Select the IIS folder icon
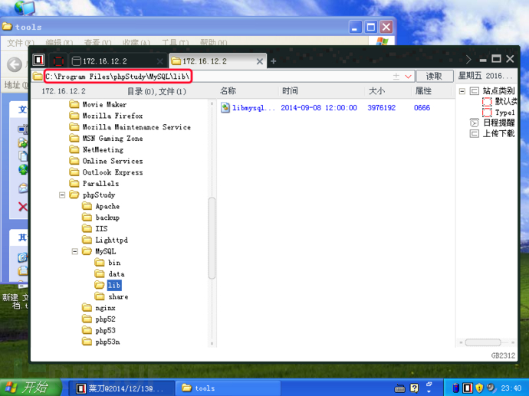This screenshot has height=396, width=529. [87, 228]
